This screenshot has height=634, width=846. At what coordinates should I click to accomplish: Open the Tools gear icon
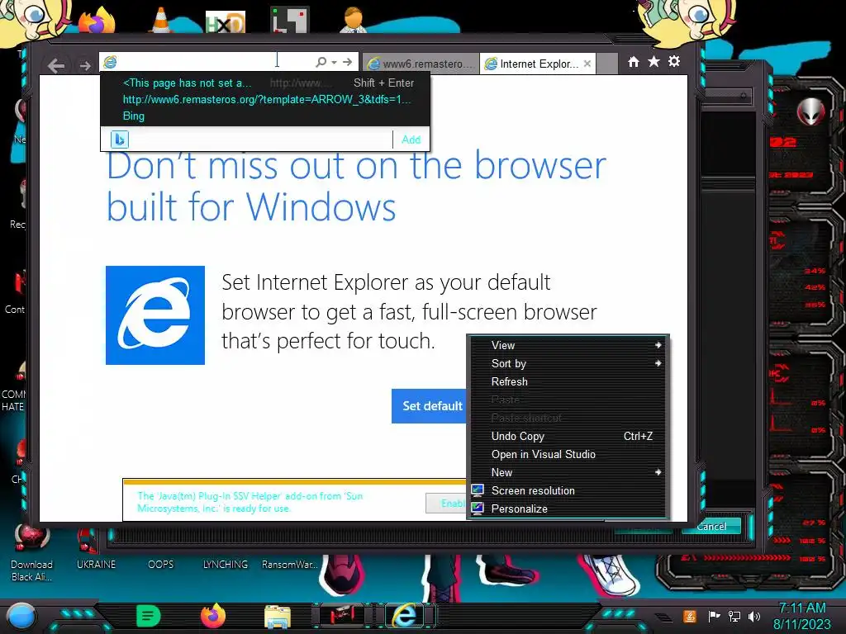(x=674, y=62)
